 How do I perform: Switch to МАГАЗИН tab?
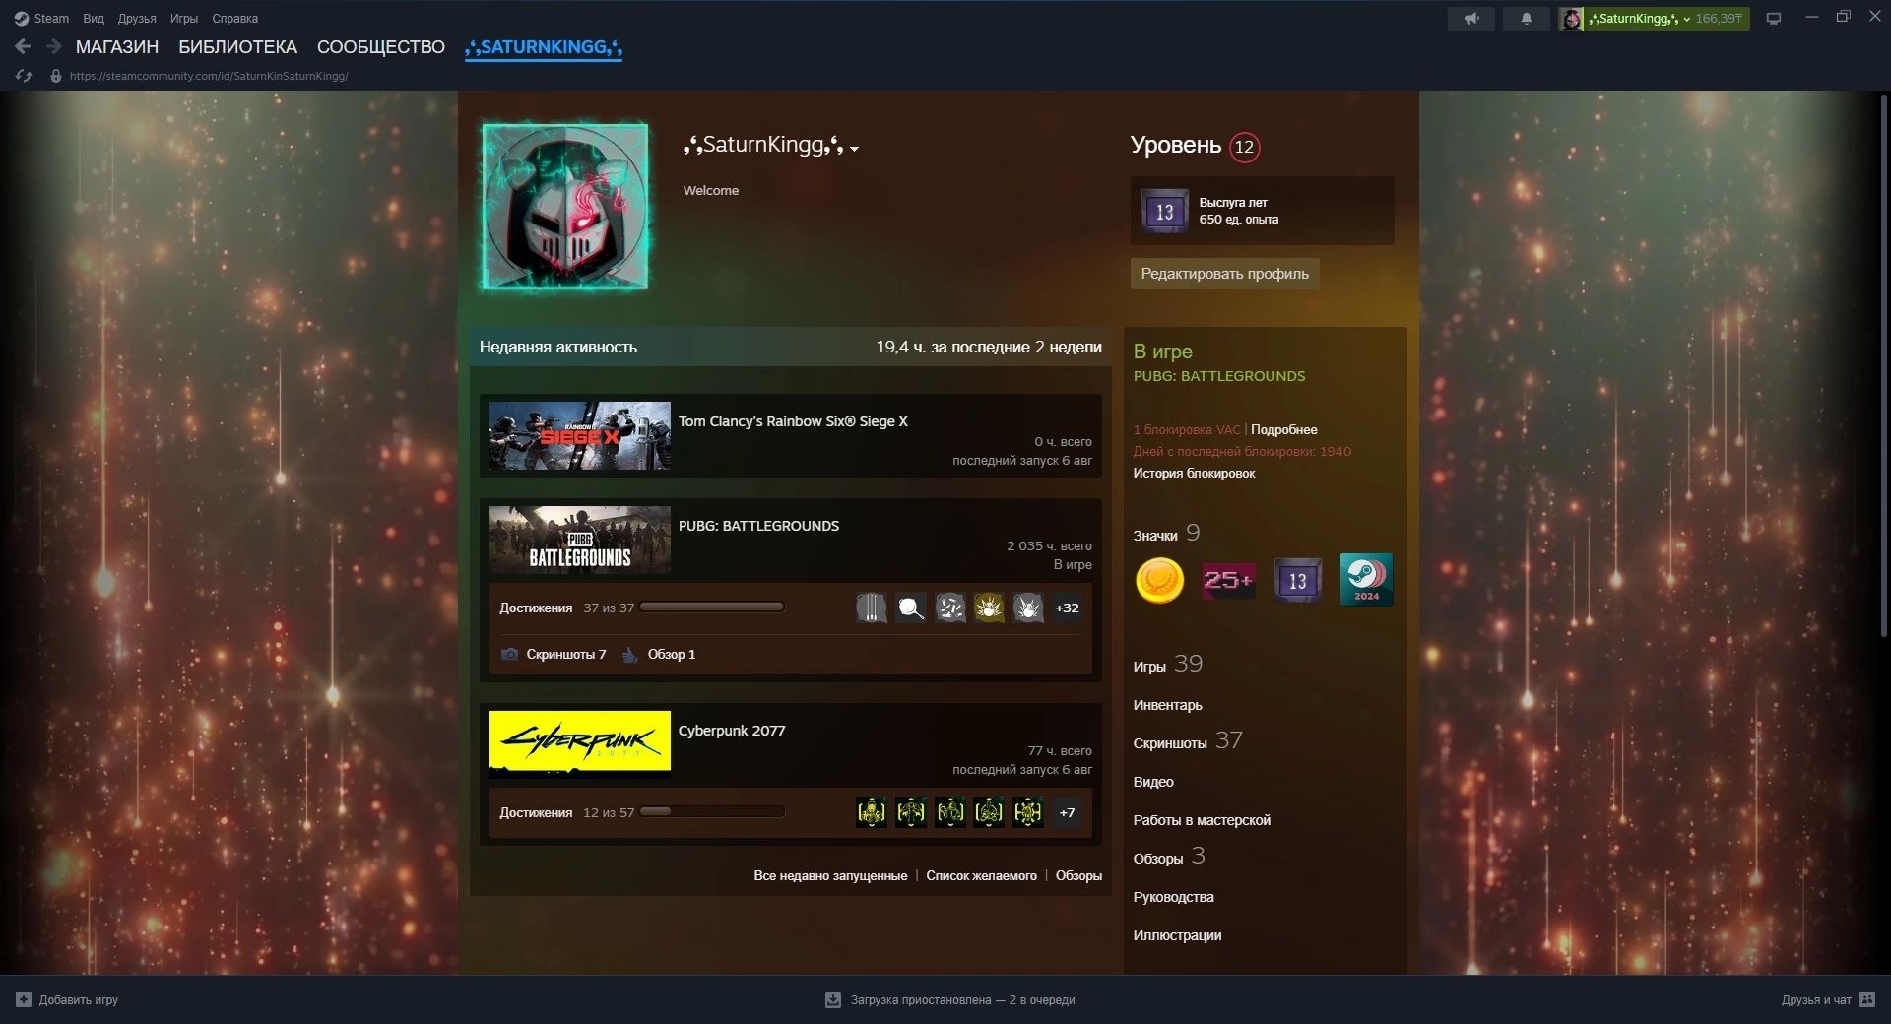coord(117,47)
